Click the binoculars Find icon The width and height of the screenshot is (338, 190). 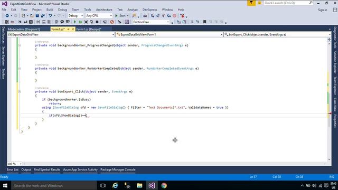tap(145, 16)
